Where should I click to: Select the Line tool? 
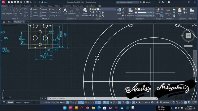3,11
